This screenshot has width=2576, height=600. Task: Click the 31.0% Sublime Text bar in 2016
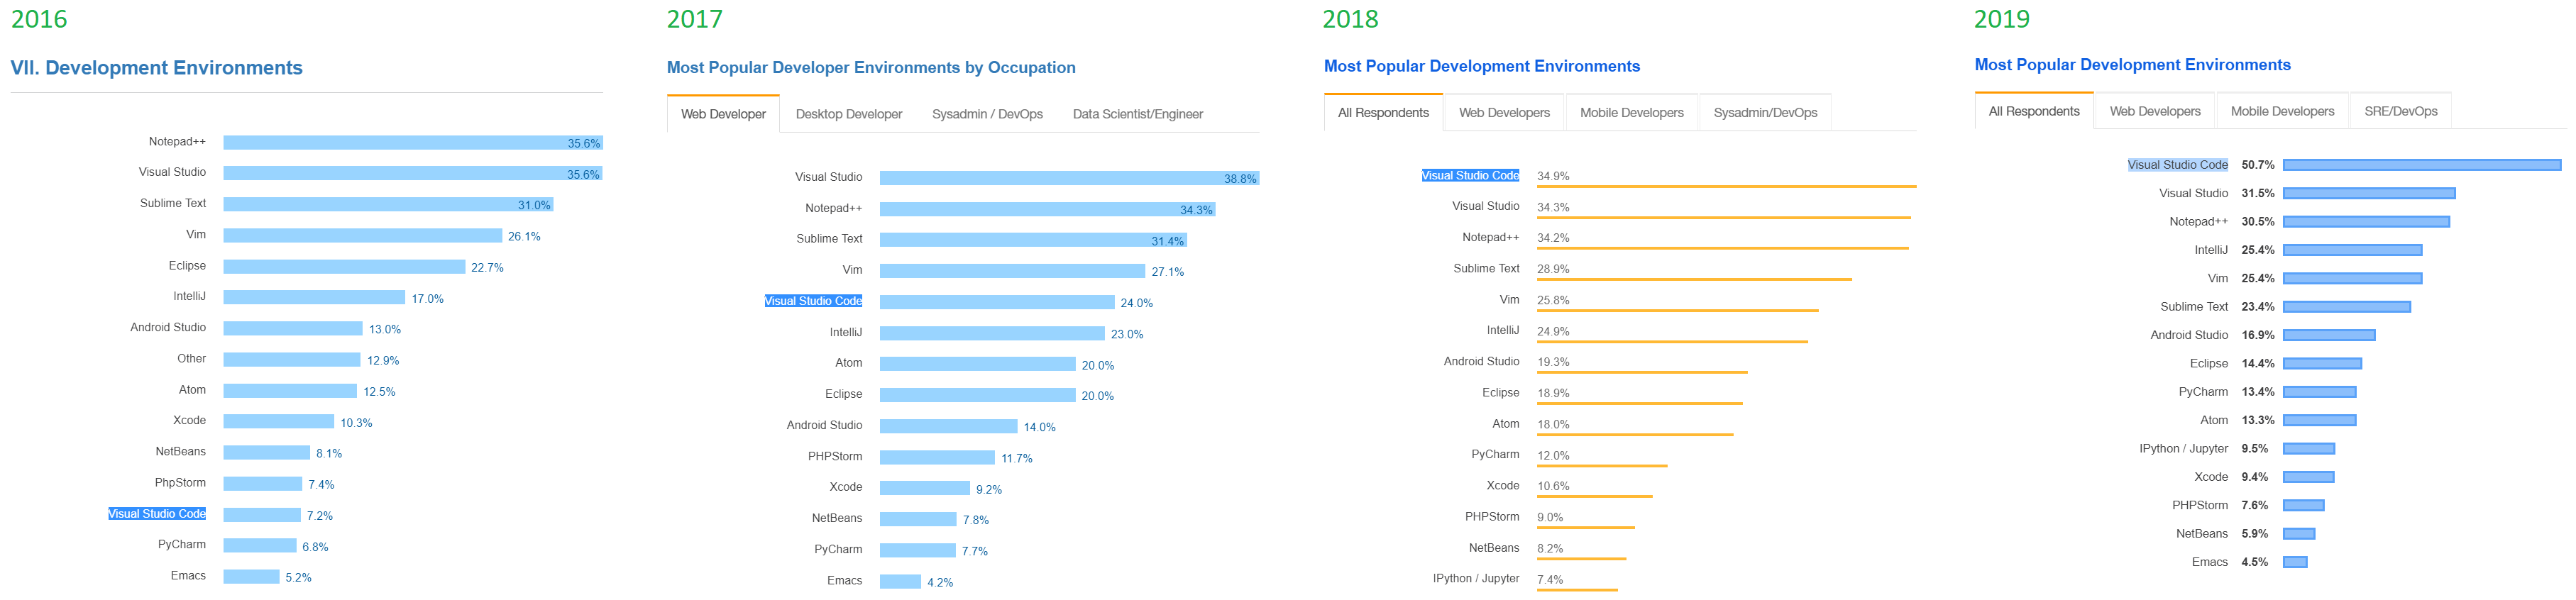[x=388, y=205]
